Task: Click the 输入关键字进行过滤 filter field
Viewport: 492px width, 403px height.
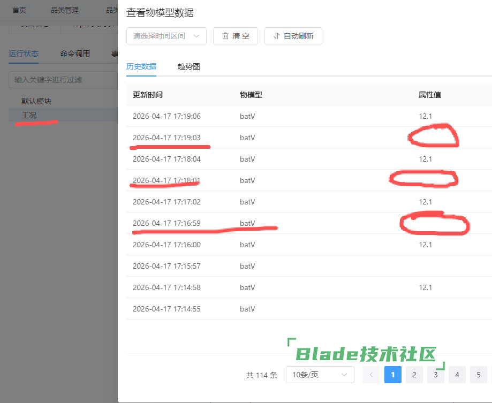Action: click(63, 80)
